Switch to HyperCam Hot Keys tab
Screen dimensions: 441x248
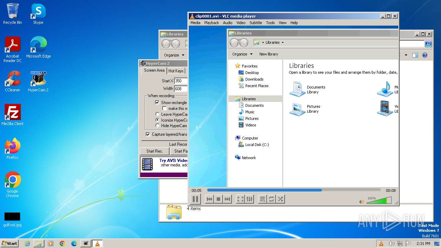point(176,71)
